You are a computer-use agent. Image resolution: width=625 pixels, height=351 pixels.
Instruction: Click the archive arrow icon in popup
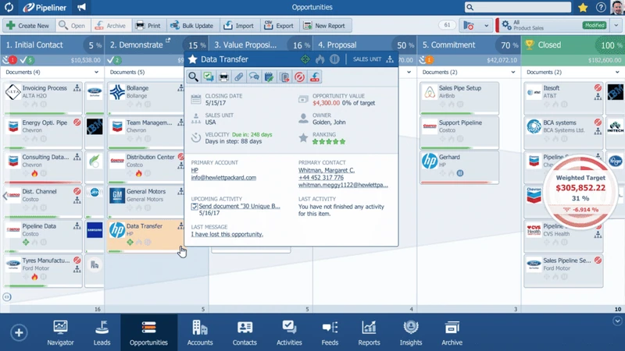point(315,76)
